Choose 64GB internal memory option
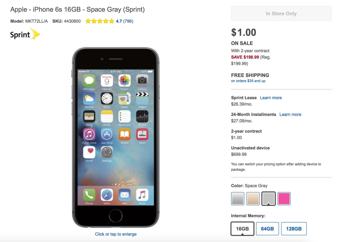The height and width of the screenshot is (242, 342). (x=267, y=229)
